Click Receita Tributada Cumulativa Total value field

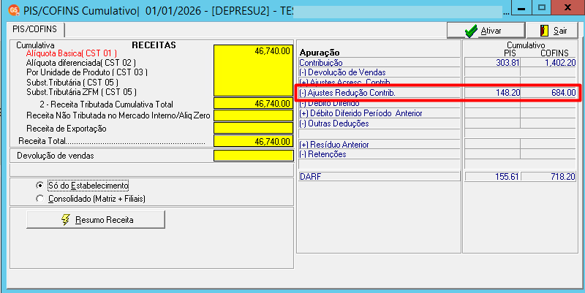point(253,104)
